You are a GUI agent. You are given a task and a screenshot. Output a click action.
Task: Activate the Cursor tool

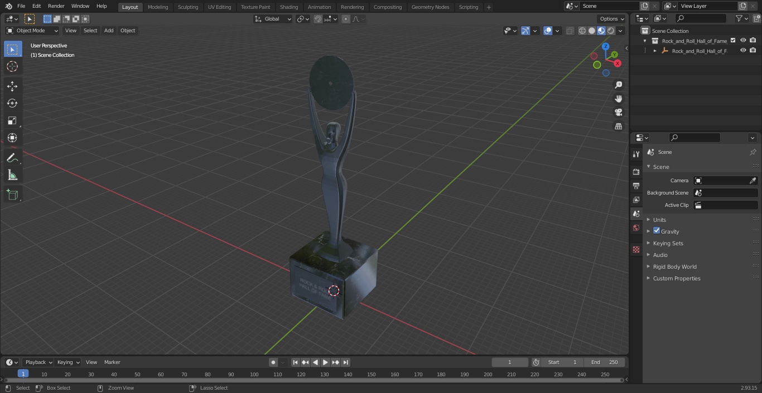pos(13,66)
